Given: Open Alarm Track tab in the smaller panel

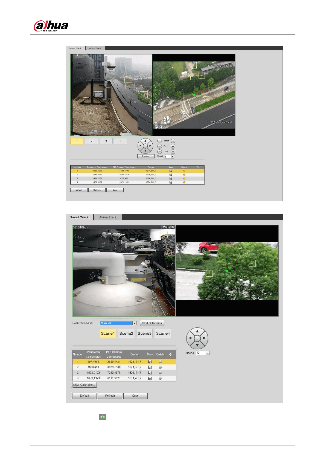Looking at the screenshot, I should (95, 48).
